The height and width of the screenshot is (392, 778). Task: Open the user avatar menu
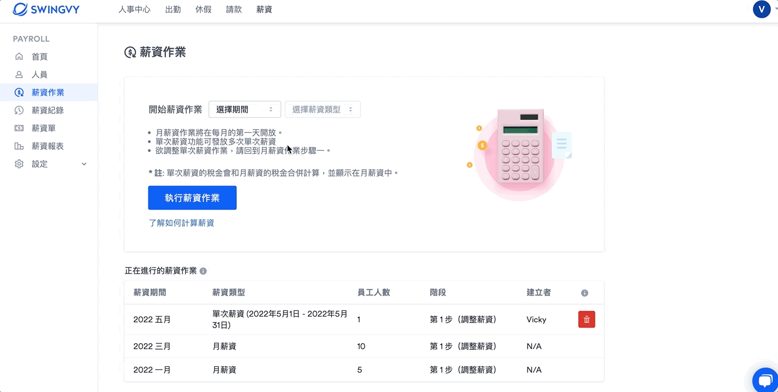pos(761,10)
